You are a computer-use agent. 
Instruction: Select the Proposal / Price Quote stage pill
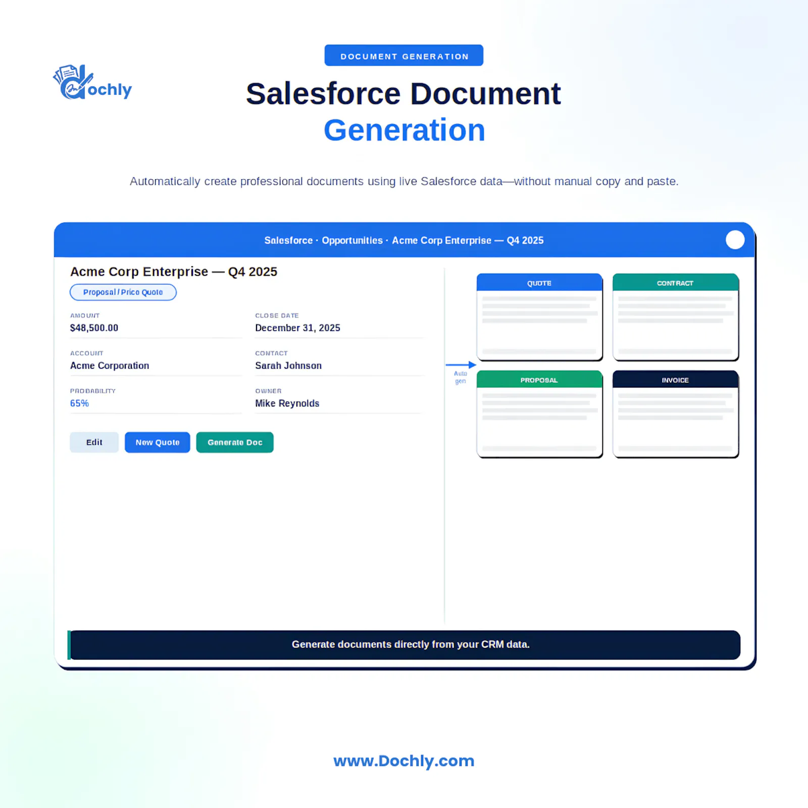click(x=123, y=292)
